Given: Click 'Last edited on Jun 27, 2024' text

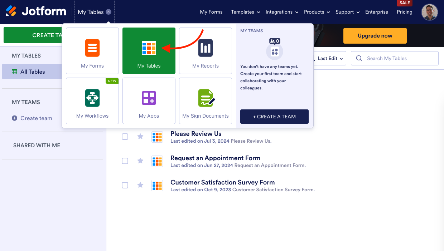Looking at the screenshot, I should point(202,165).
